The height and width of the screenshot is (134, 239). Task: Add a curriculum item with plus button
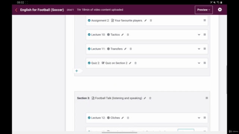pyautogui.click(x=77, y=71)
